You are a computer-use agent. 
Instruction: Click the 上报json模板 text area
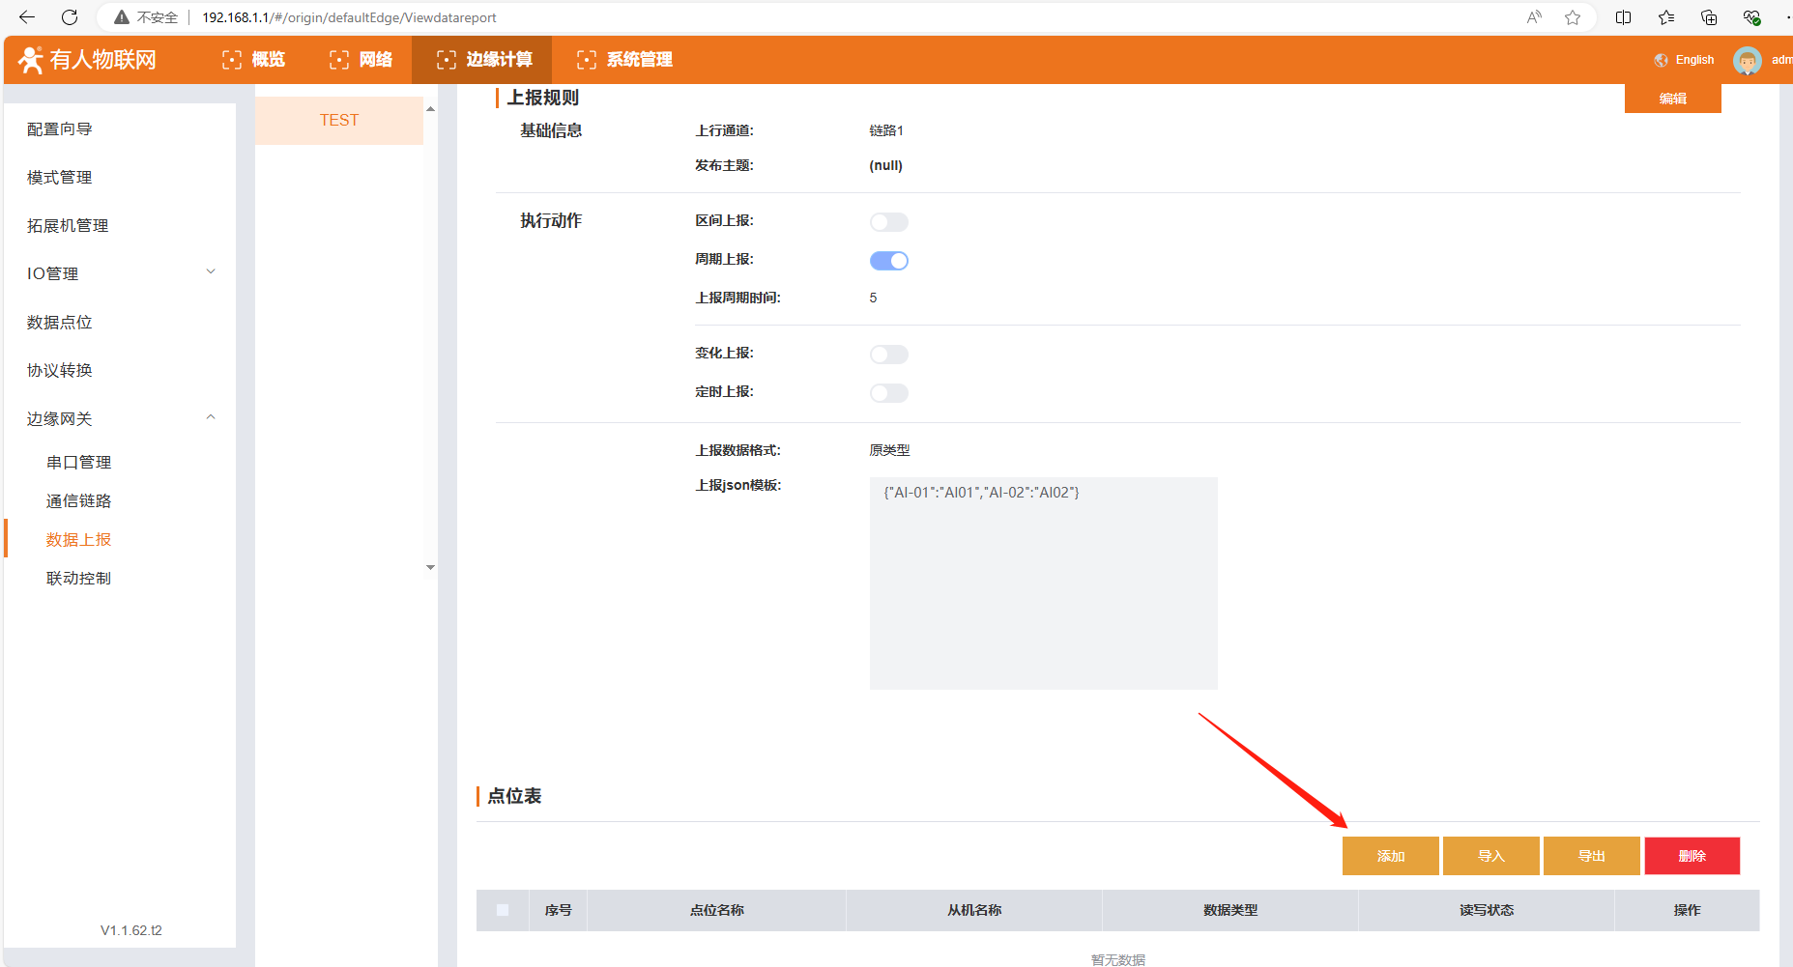[x=1043, y=583]
